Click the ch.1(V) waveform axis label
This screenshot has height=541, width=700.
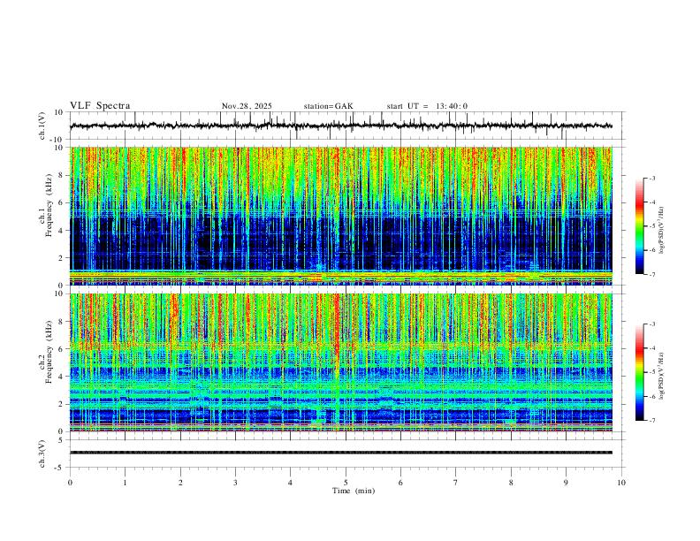tap(42, 126)
